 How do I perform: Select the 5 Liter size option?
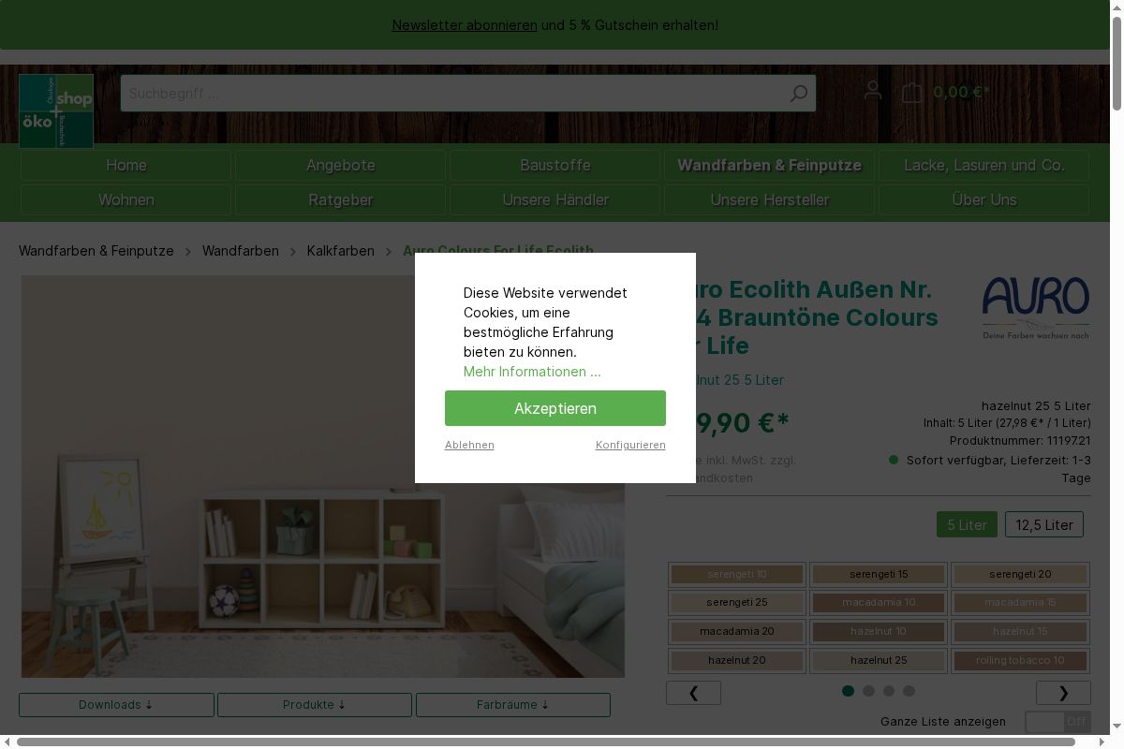pyautogui.click(x=967, y=524)
